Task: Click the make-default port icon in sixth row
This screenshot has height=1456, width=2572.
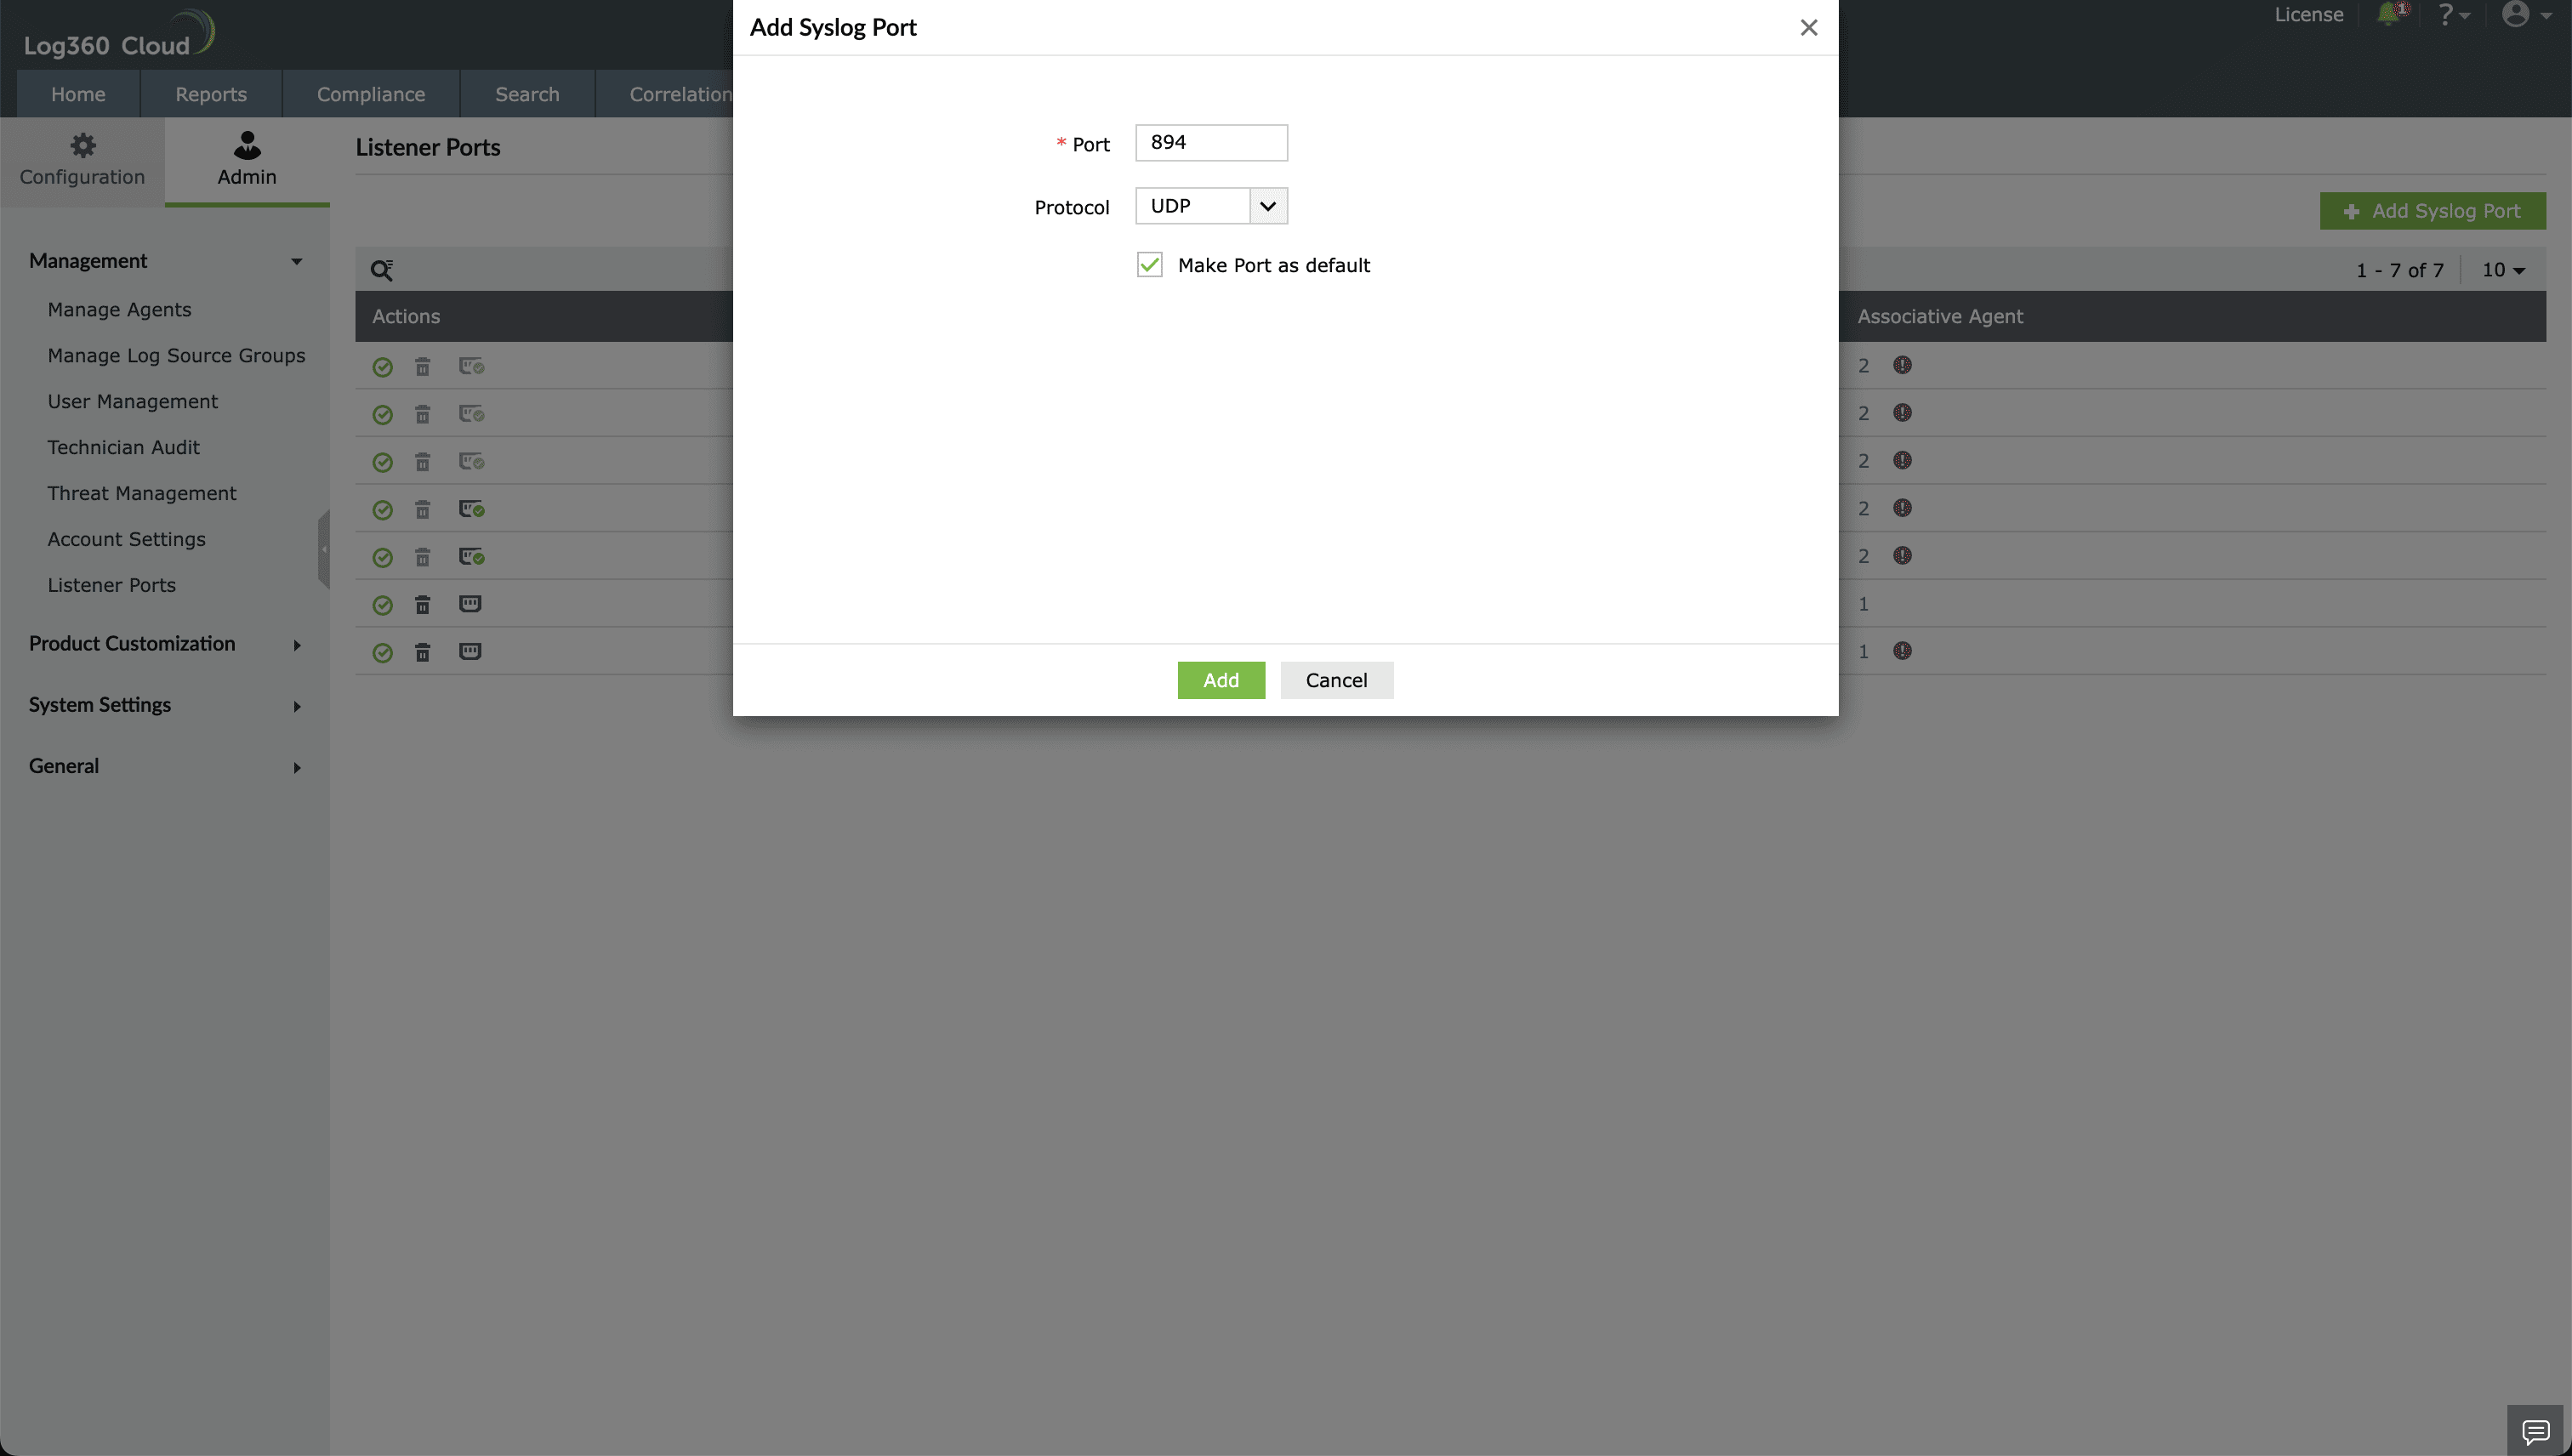Action: tap(470, 604)
